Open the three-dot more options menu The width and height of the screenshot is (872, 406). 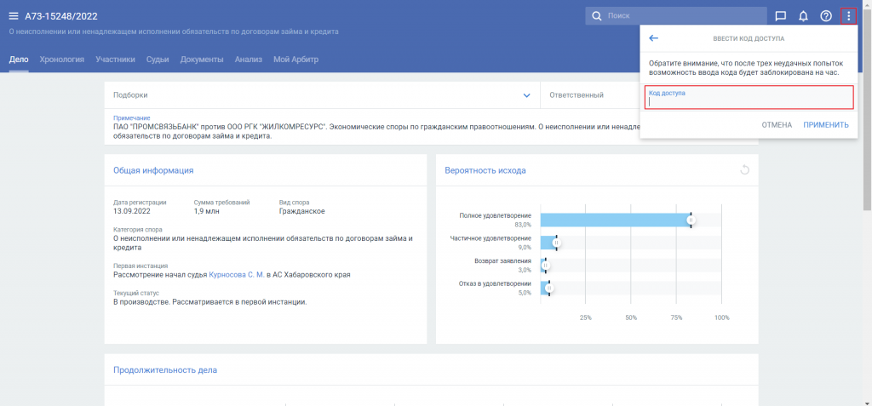(x=849, y=16)
